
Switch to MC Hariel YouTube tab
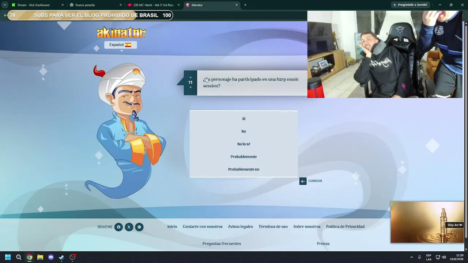(154, 5)
